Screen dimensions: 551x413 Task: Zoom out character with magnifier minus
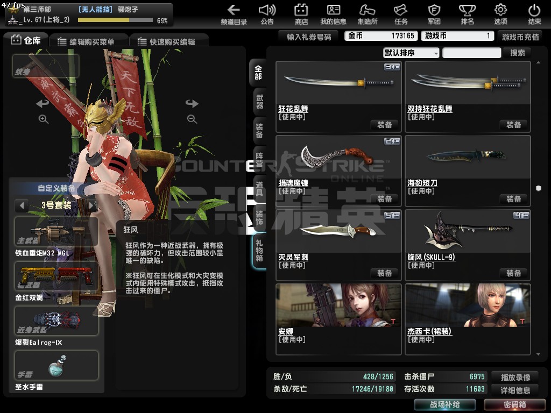192,119
